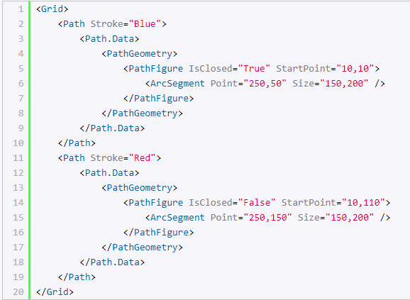This screenshot has width=410, height=300.
Task: Click ArcSegment tag on line 15
Action: click(x=175, y=218)
